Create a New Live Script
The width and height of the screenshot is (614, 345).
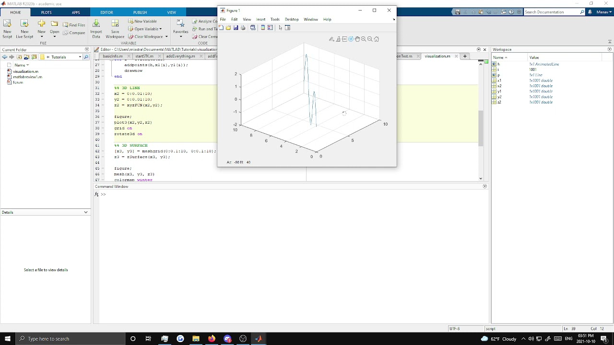[x=24, y=28]
